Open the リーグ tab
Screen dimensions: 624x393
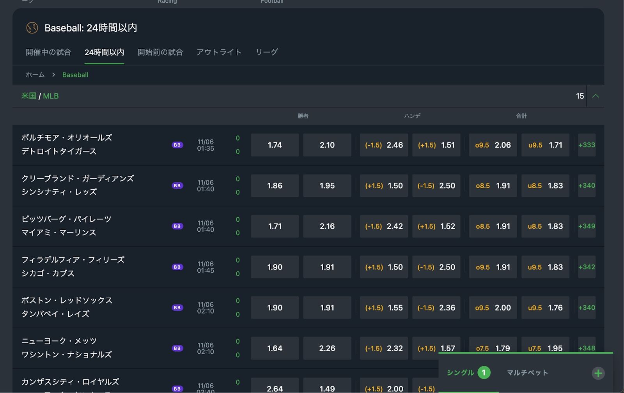(267, 52)
